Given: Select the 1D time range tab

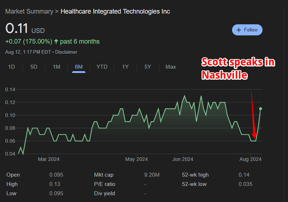Looking at the screenshot, I should [x=11, y=67].
